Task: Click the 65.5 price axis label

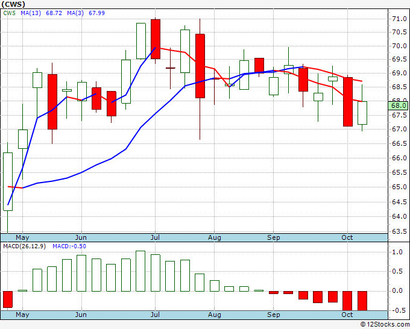Action: coord(399,173)
